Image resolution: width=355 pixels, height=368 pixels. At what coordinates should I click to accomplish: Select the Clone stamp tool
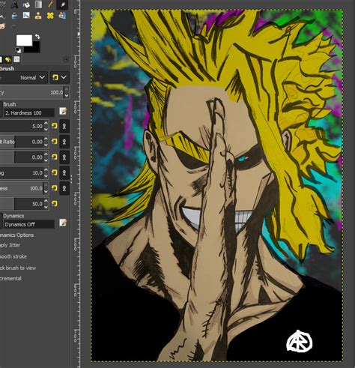[x=38, y=16]
